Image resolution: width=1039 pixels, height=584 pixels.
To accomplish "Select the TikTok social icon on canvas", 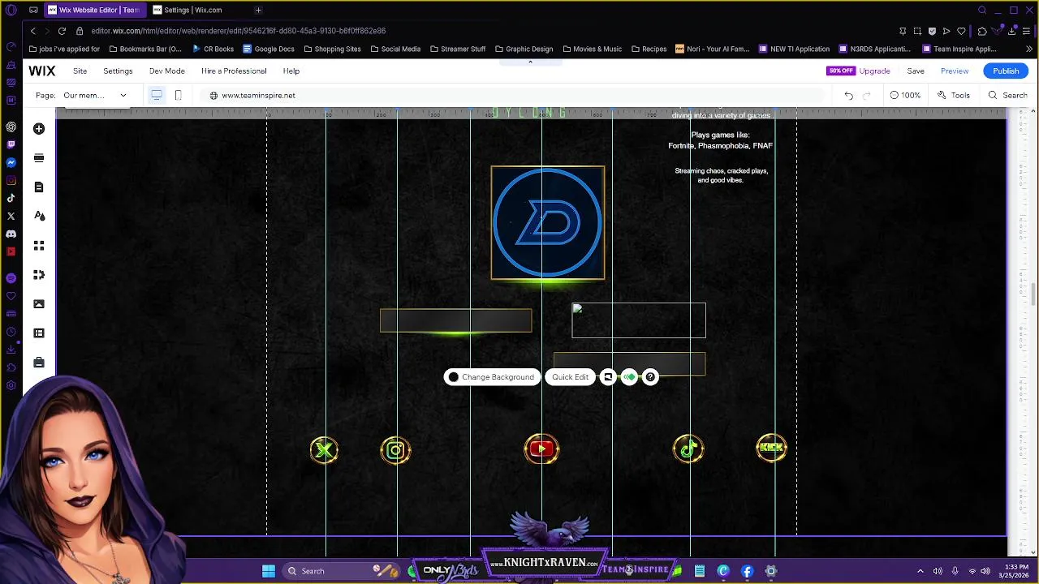I will pos(688,449).
